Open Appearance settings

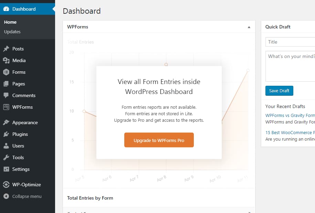23,122
